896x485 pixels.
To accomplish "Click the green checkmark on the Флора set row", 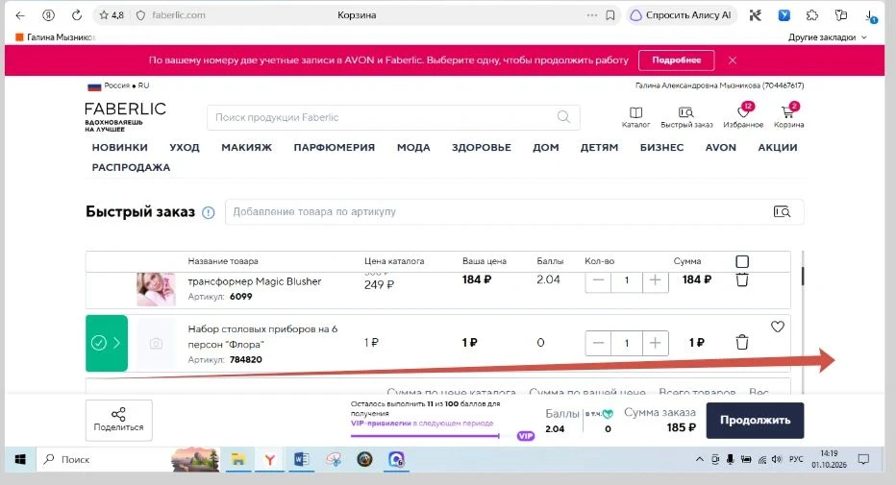I will (99, 343).
